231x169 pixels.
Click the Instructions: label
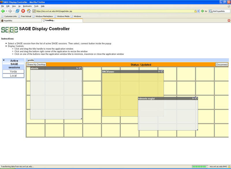point(8,39)
